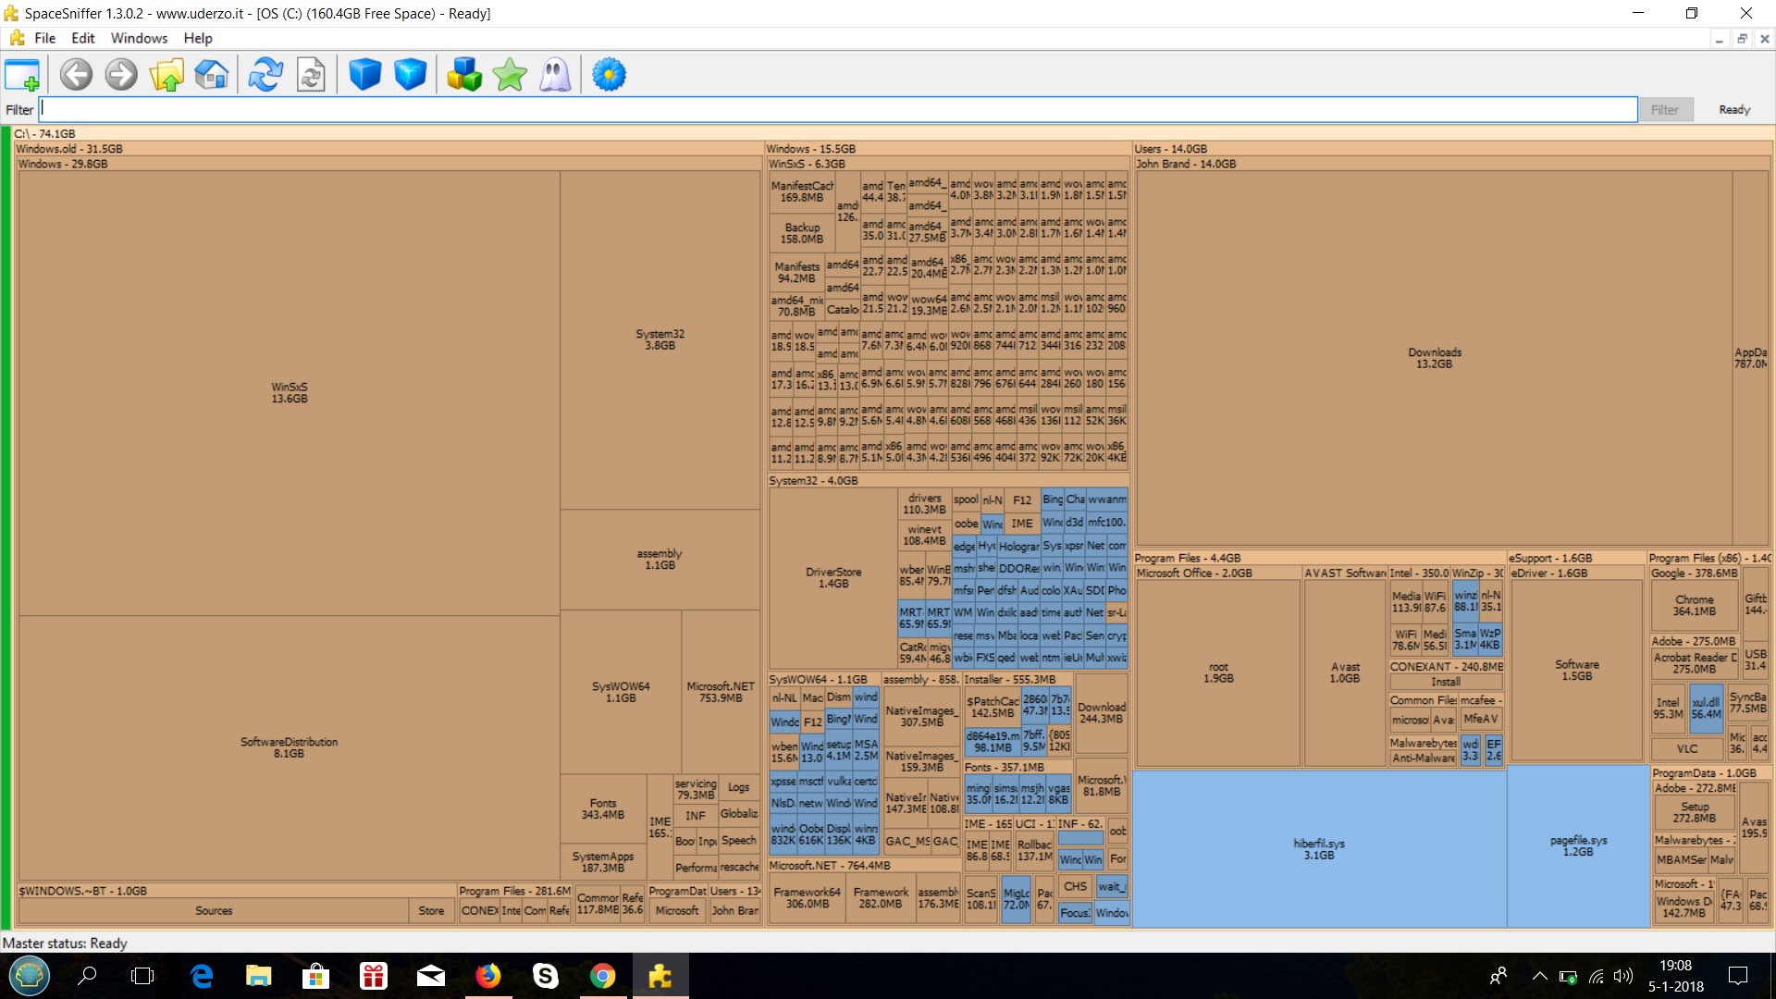Select the Downloads 13.2GB block
Screen dimensions: 1776x999
[1435, 358]
